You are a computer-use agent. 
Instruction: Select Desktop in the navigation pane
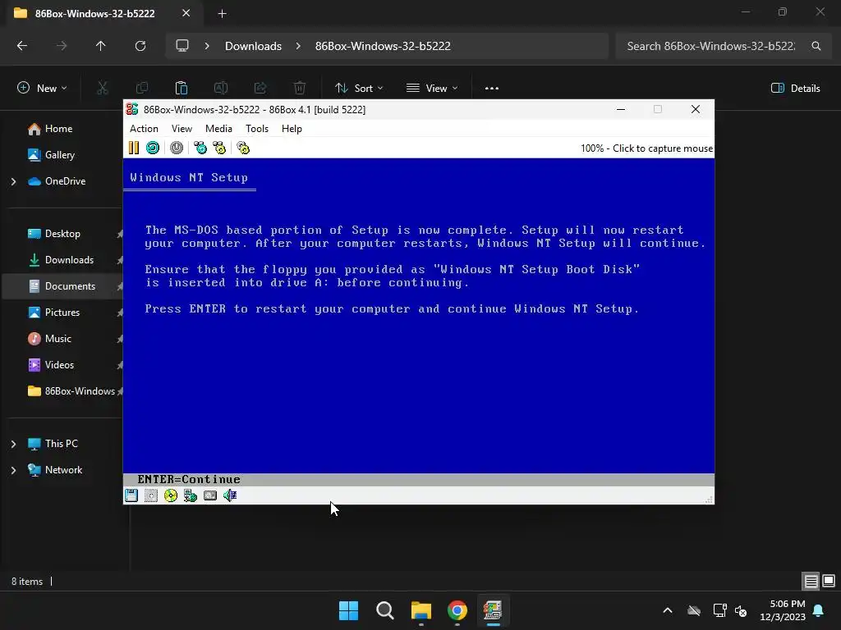click(x=64, y=234)
